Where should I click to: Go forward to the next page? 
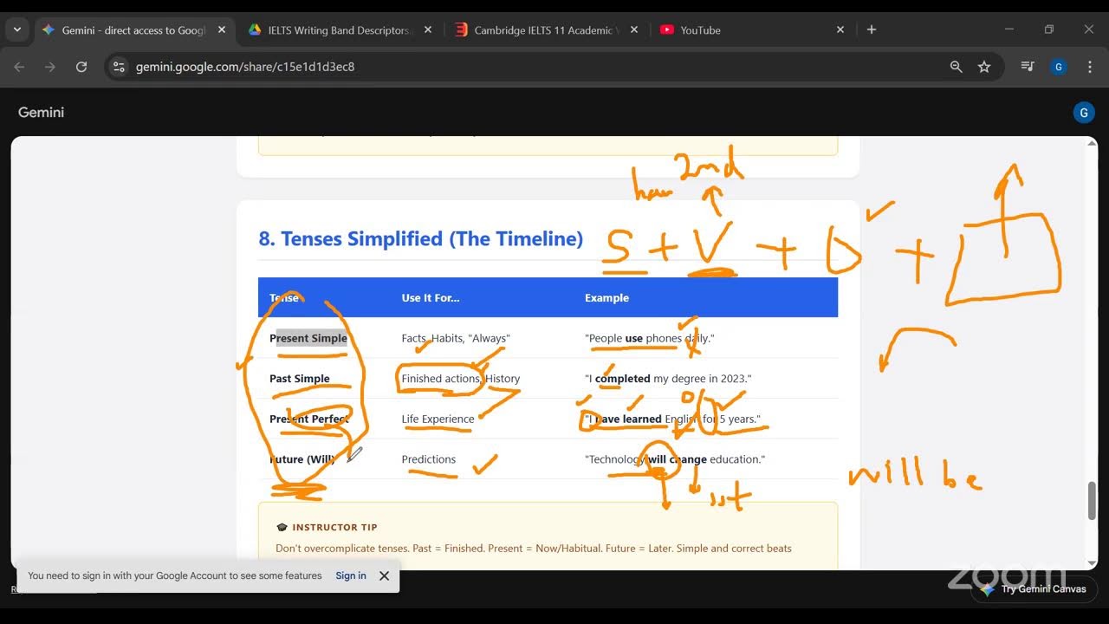(x=50, y=67)
